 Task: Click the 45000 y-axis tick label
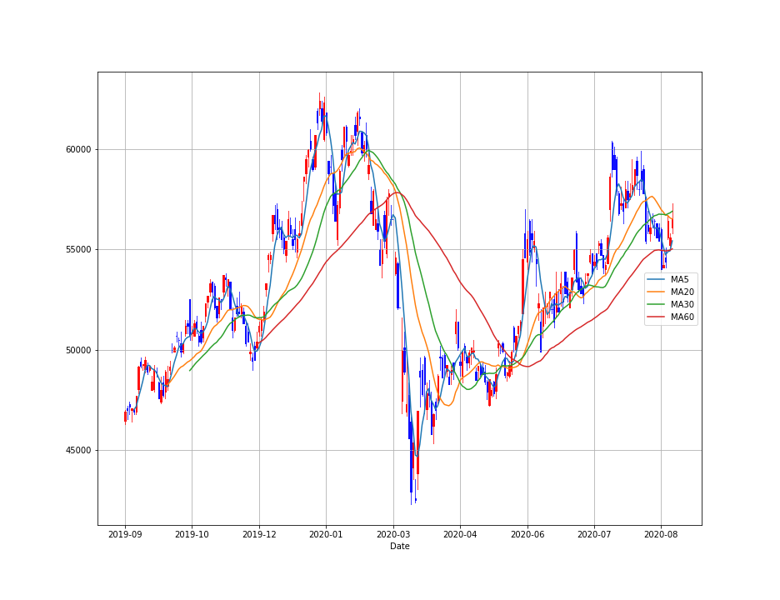[78, 451]
